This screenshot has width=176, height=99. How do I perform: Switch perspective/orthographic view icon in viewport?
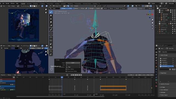[152, 29]
